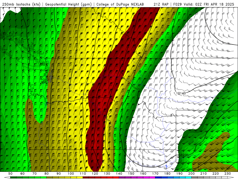This screenshot has height=179, width=238.
Task: Click the 'Geopotential Height (gpm)' header text
Action: click(68, 4)
